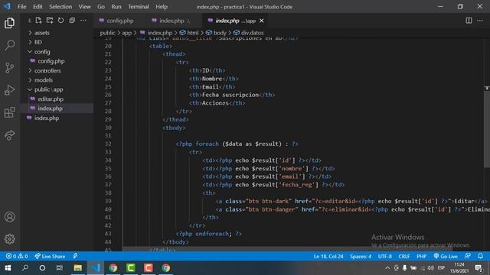This screenshot has width=490, height=275.
Task: Refresh the explorer file tree
Action: [x=60, y=21]
